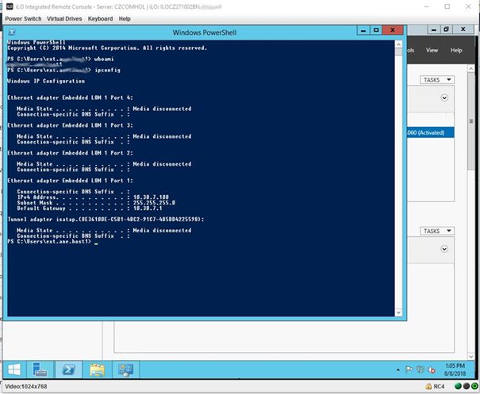
Task: Close the Windows PowerShell window
Action: (393, 30)
